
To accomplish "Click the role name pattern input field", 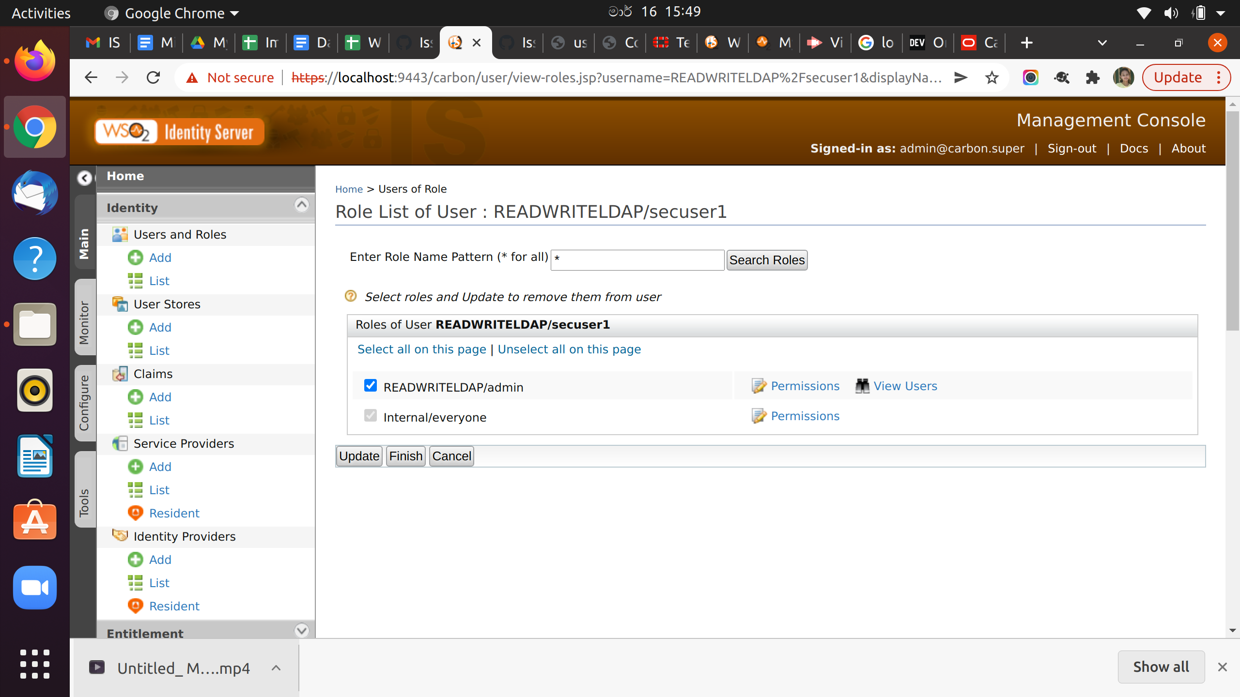I will point(637,260).
